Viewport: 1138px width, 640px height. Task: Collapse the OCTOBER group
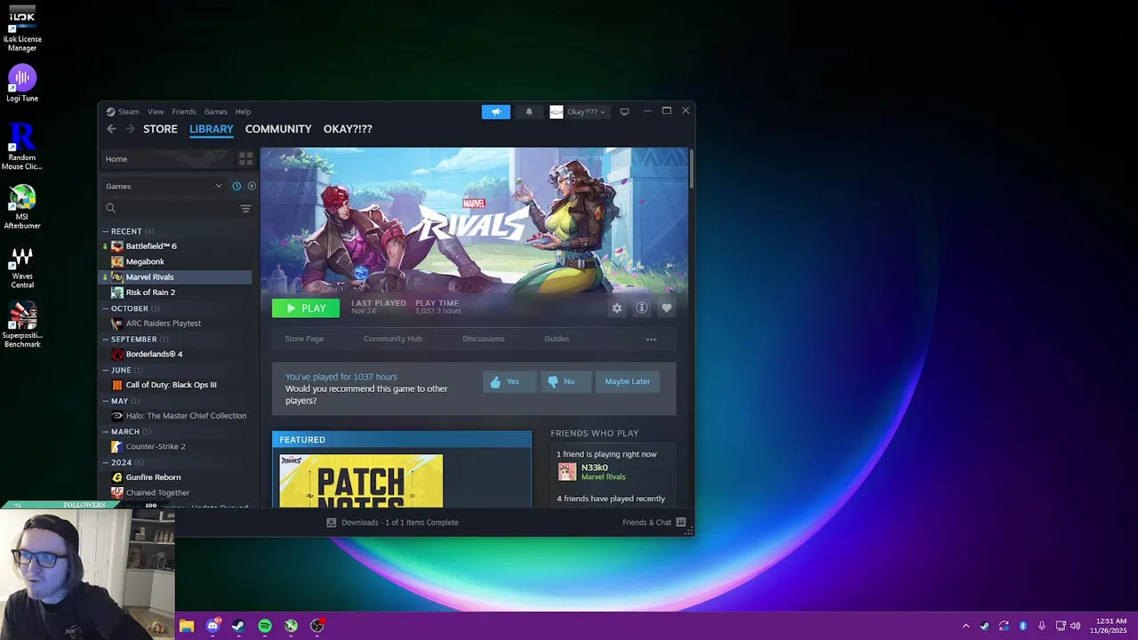pos(130,308)
